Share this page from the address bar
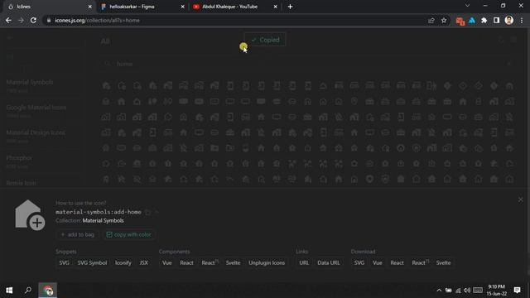Image resolution: width=530 pixels, height=298 pixels. (x=431, y=20)
